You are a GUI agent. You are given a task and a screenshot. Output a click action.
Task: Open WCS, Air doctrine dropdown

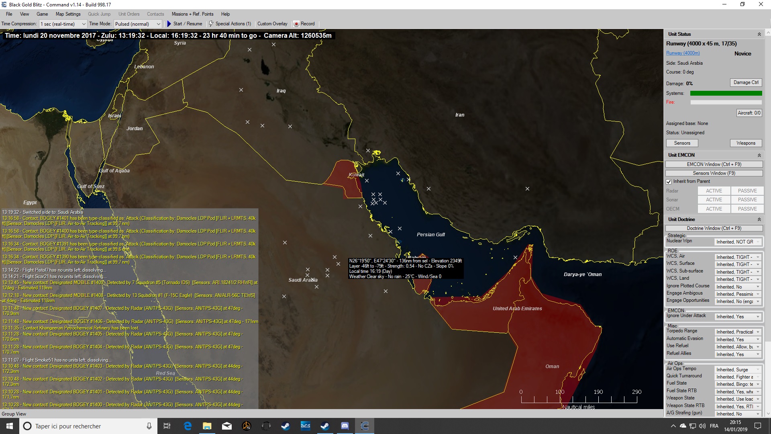point(738,257)
